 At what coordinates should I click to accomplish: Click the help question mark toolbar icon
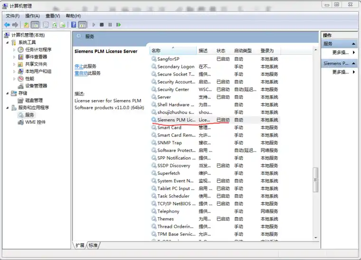point(74,24)
